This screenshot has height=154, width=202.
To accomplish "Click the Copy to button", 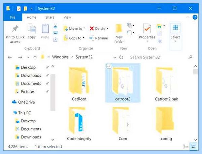I will click(x=74, y=38).
